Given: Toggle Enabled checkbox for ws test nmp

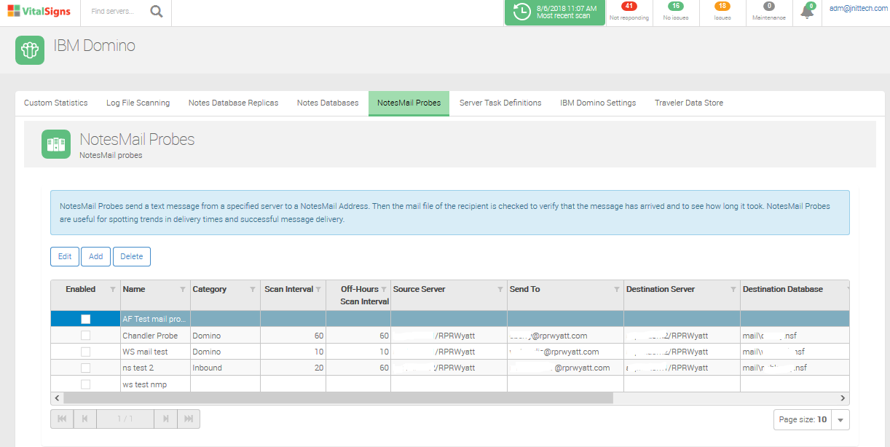Looking at the screenshot, I should pos(86,384).
